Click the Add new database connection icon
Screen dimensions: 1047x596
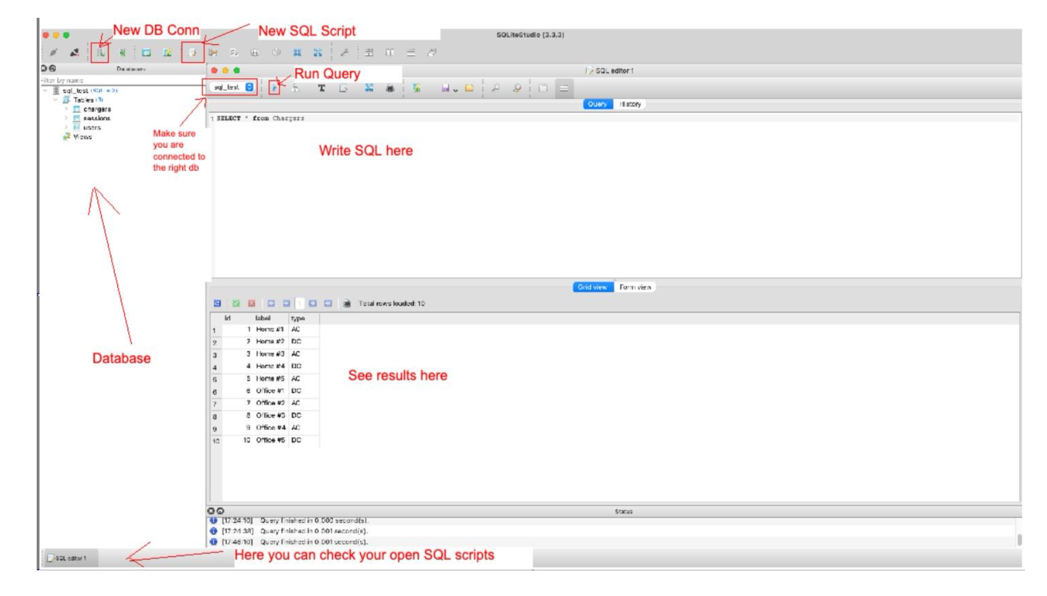pos(100,52)
